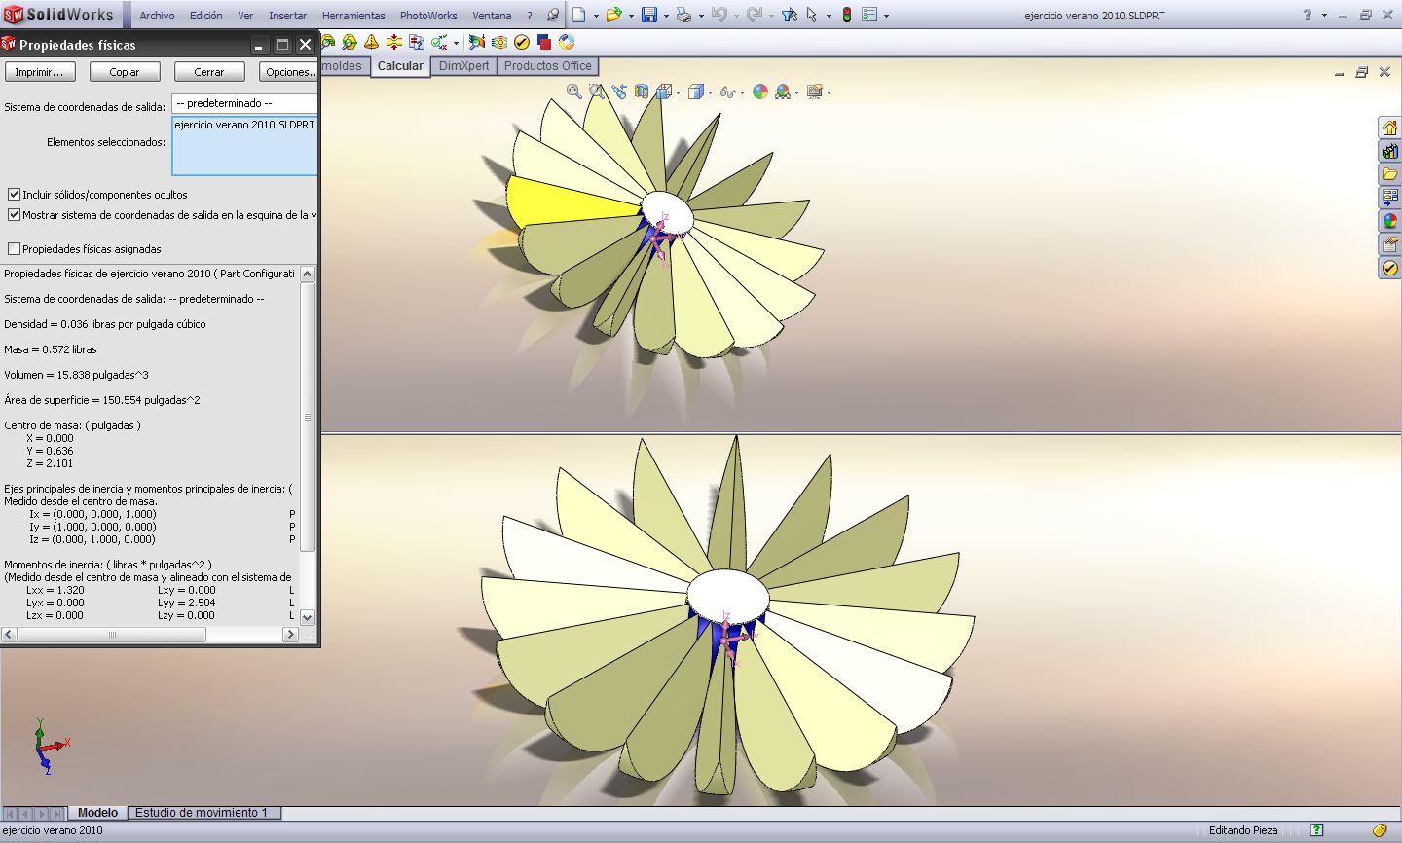Open the Edición menu
Screen dimensions: 1402x843
point(206,16)
